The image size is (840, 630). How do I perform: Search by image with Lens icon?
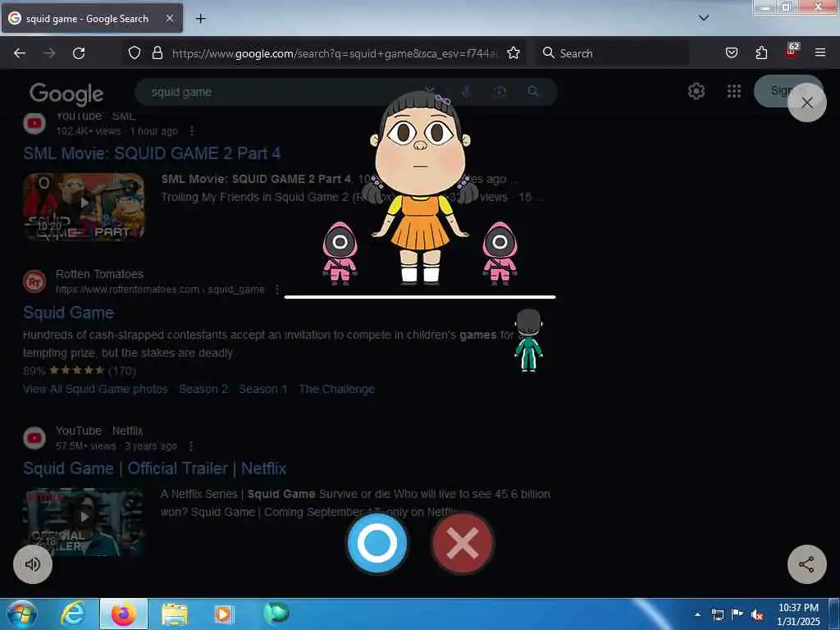[500, 92]
